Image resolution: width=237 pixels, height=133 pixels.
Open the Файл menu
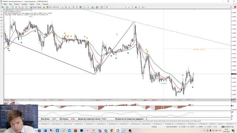(5, 4)
